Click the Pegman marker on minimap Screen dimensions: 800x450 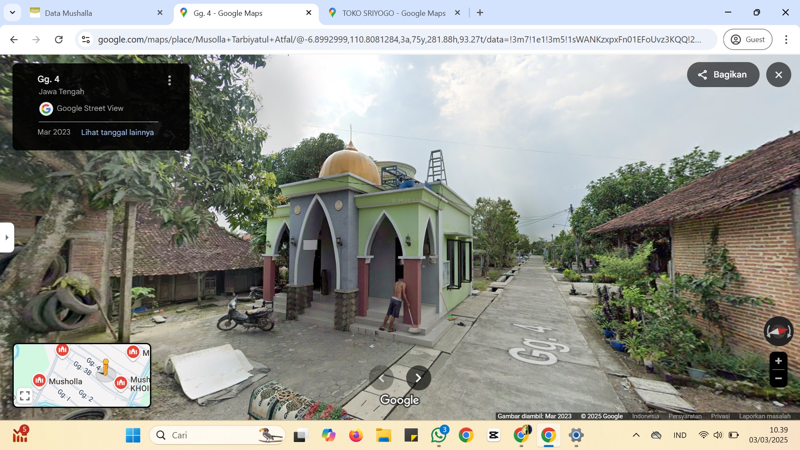[x=105, y=367]
